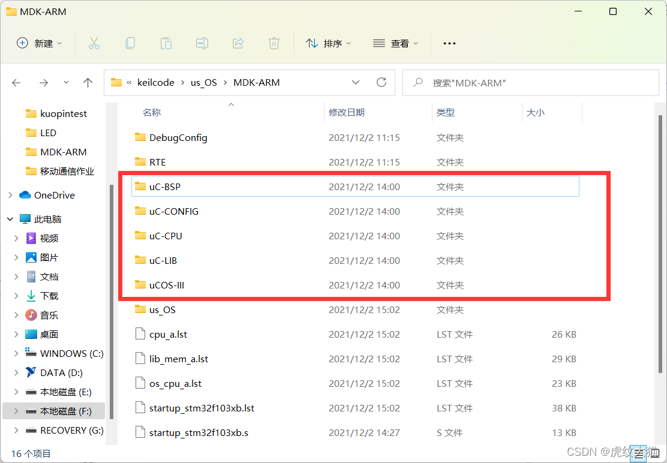This screenshot has width=667, height=463.
Task: Click the 2021/12/2 14:27 date cell
Action: [x=364, y=433]
